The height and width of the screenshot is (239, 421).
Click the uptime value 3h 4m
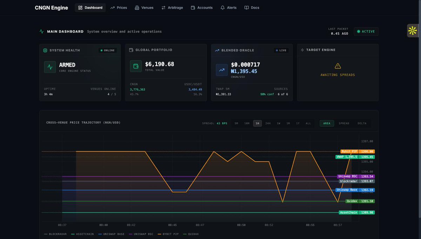(49, 94)
